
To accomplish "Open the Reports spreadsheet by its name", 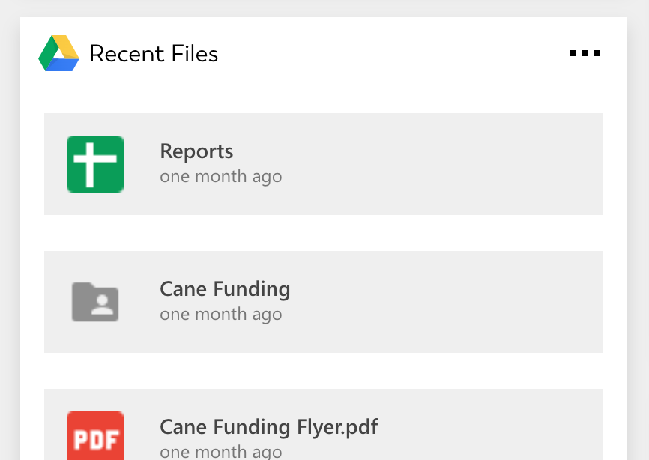I will pos(196,151).
